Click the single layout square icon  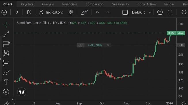pos(125,12)
